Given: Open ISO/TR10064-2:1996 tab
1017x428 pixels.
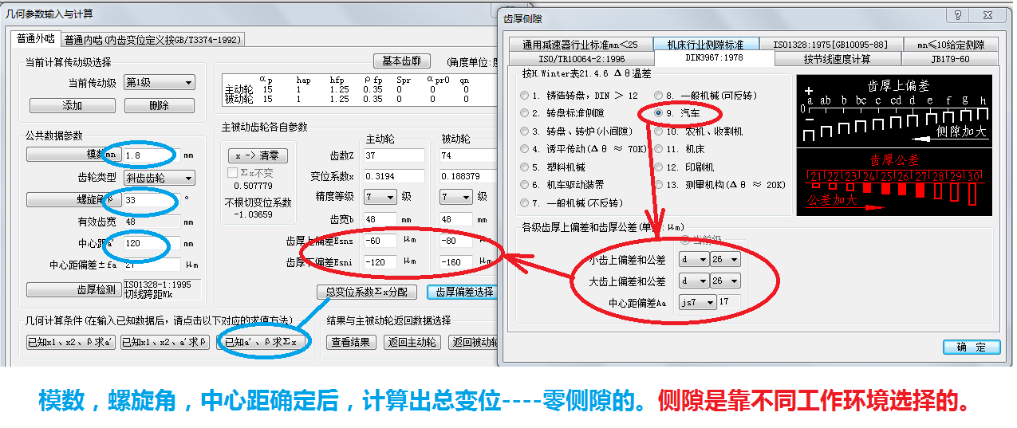Looking at the screenshot, I should pyautogui.click(x=581, y=59).
